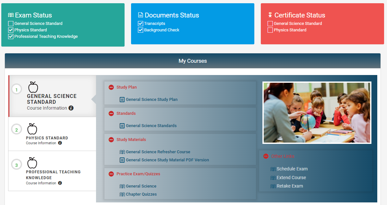Collapse the Other Links section

coord(266,156)
